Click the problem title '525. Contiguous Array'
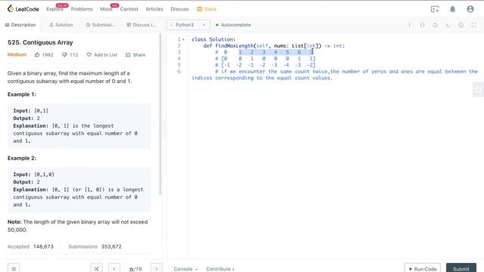The height and width of the screenshot is (272, 484). [40, 42]
